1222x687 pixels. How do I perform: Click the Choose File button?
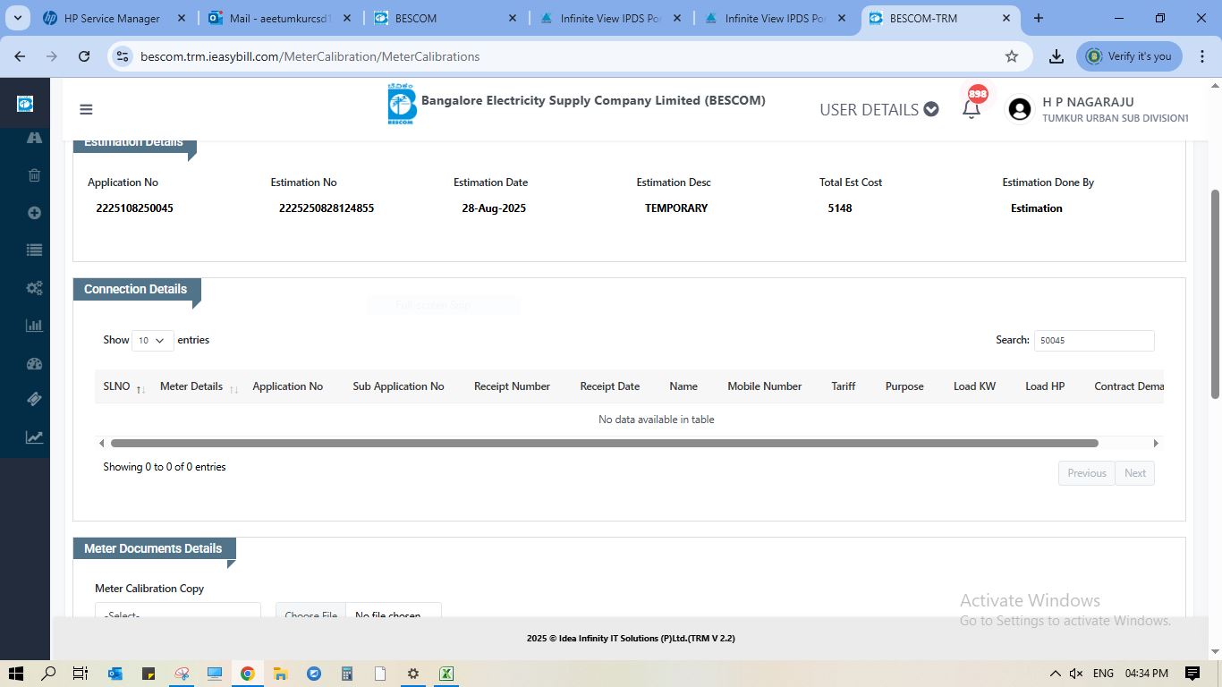(310, 614)
